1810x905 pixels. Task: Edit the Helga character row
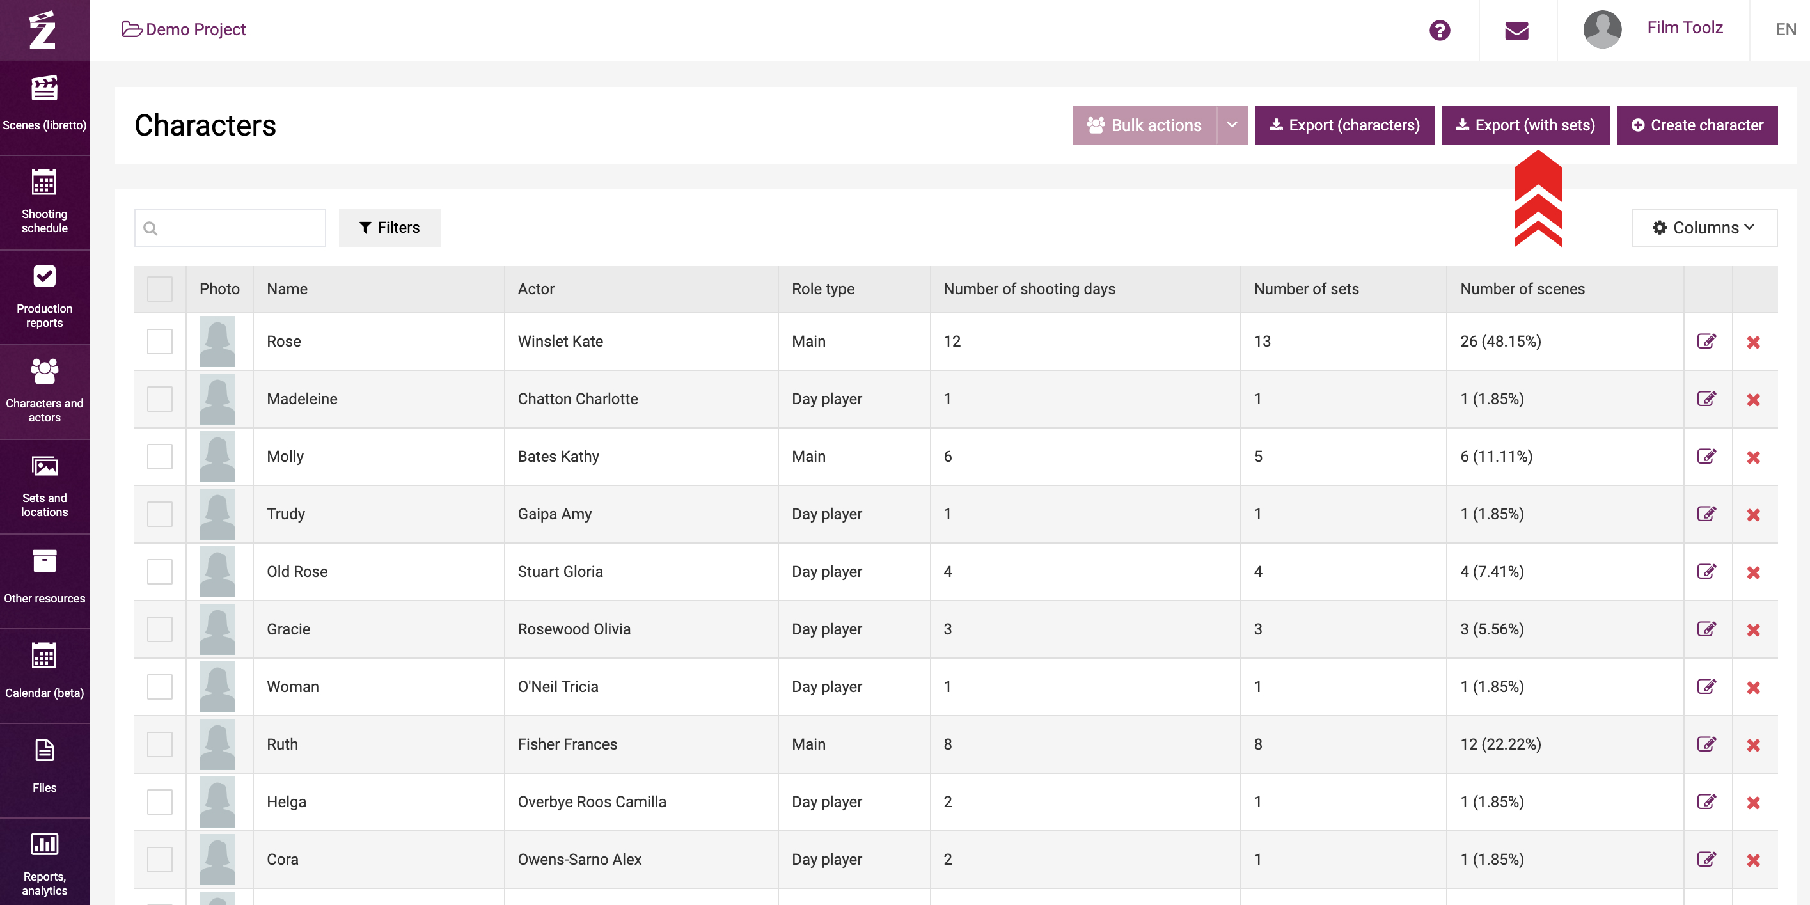pyautogui.click(x=1706, y=803)
